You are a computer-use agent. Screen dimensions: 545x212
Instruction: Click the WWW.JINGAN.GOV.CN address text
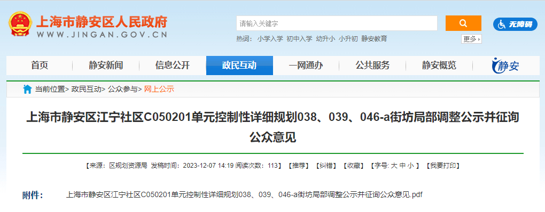click(102, 35)
